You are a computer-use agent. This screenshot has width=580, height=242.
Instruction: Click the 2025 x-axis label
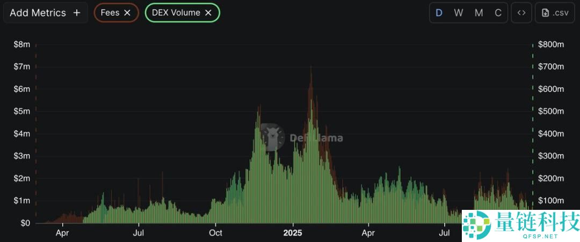coord(293,233)
